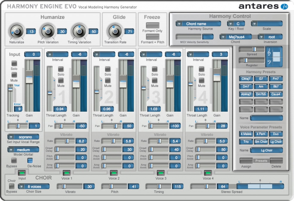Click the treble clef register icon
Screen dimensions: 294x201
click(x=269, y=52)
